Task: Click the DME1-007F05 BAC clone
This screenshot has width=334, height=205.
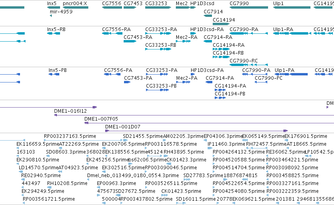Action: pos(209,123)
